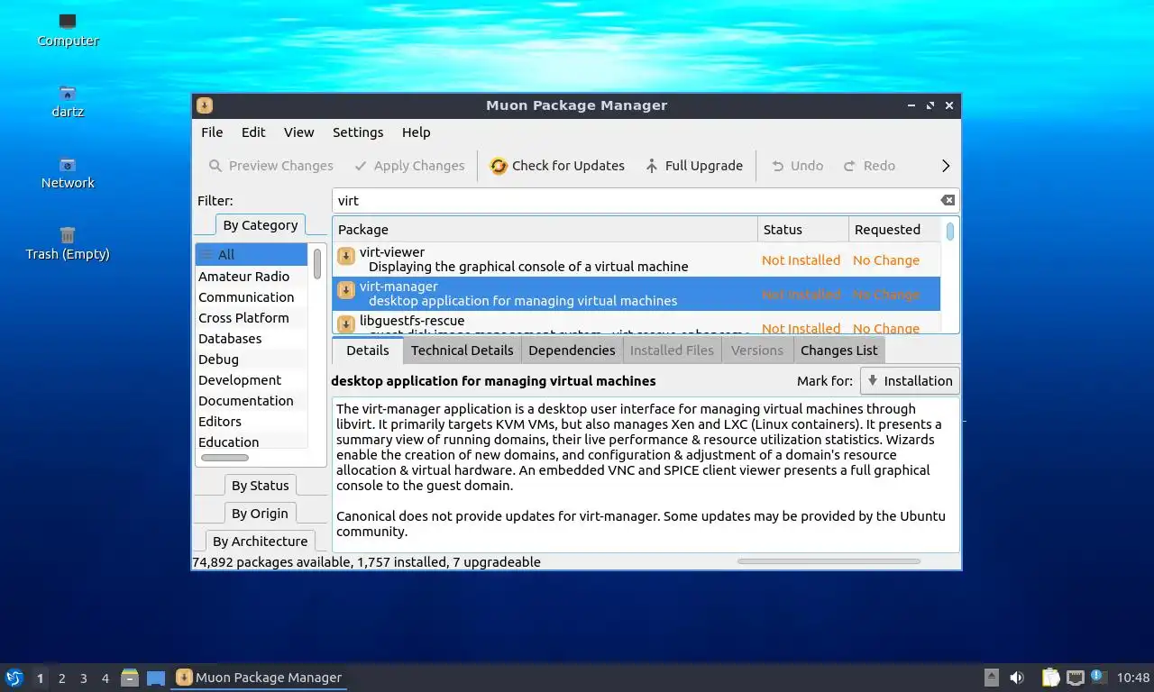Switch to virtual desktop 2
Viewport: 1154px width, 692px height.
(62, 678)
